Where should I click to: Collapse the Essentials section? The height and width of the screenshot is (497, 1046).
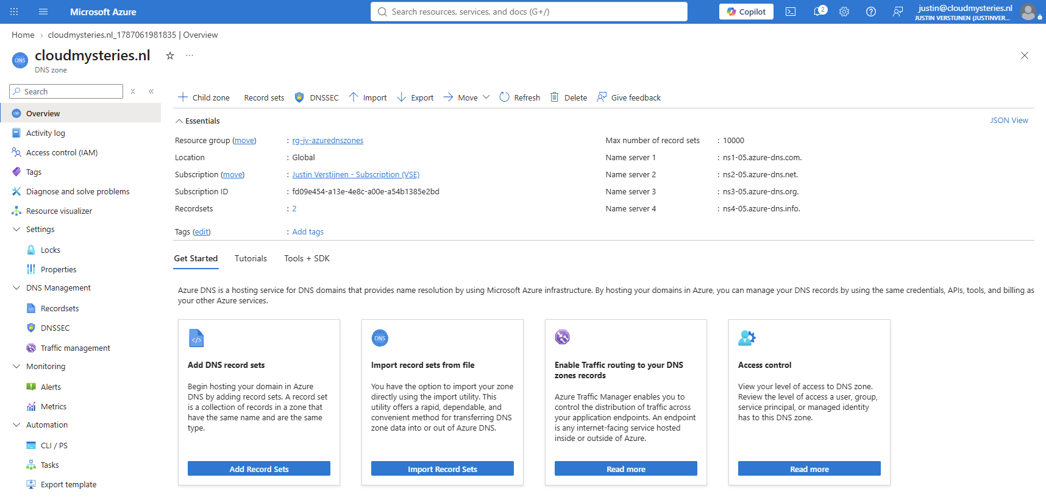[x=179, y=121]
